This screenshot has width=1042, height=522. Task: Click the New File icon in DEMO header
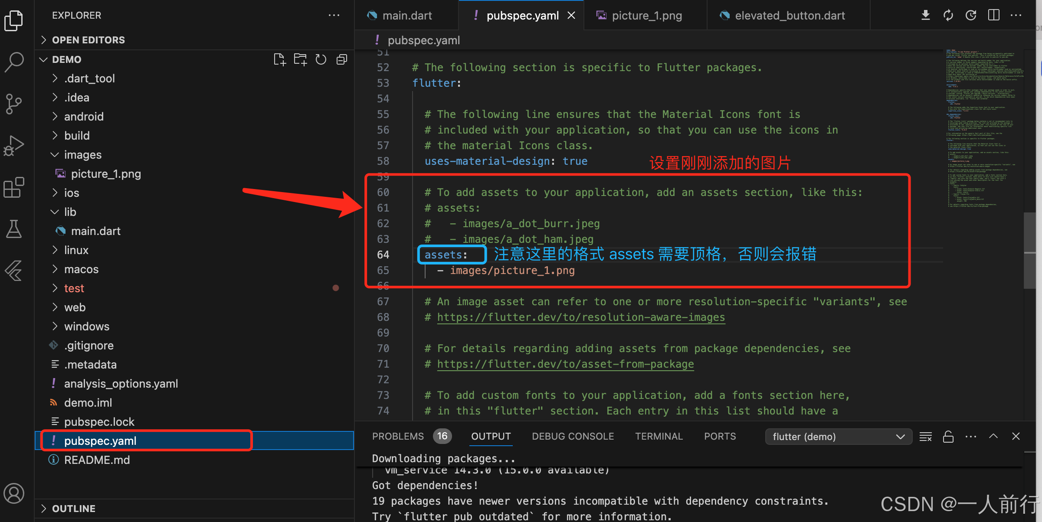[x=279, y=59]
